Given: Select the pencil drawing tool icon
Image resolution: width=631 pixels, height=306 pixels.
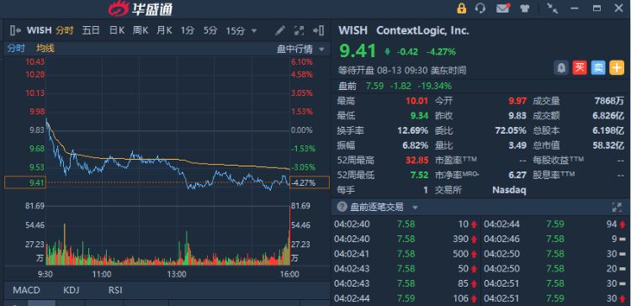Looking at the screenshot, I should pyautogui.click(x=280, y=30).
